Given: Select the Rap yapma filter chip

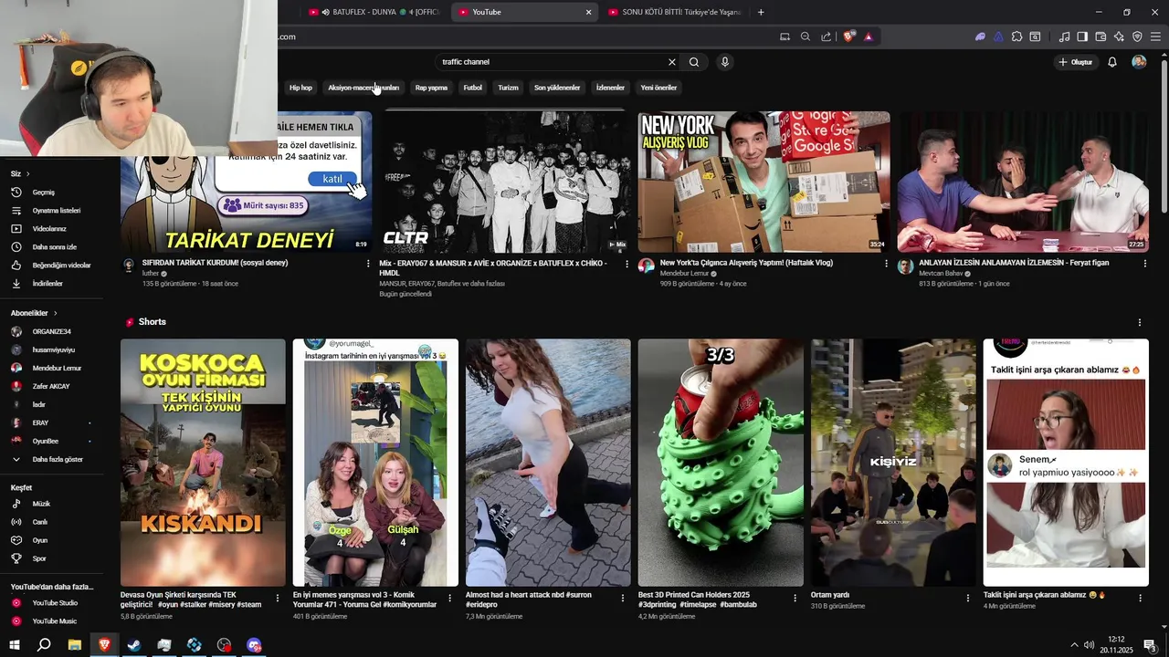Looking at the screenshot, I should click(431, 88).
